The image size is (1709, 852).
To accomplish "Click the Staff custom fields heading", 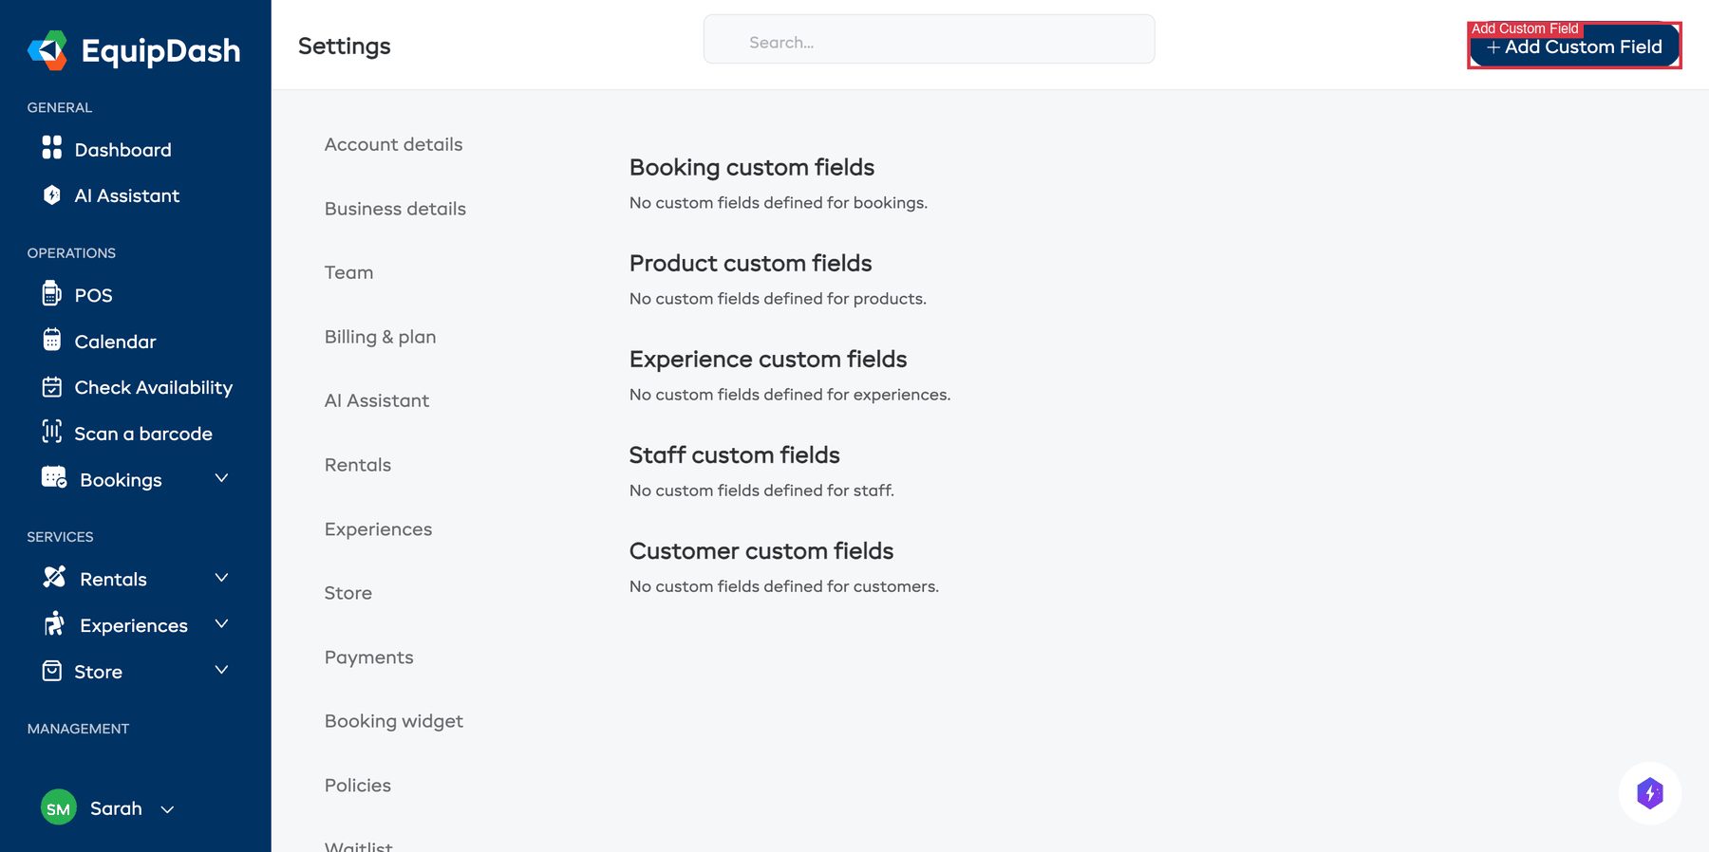I will [735, 454].
